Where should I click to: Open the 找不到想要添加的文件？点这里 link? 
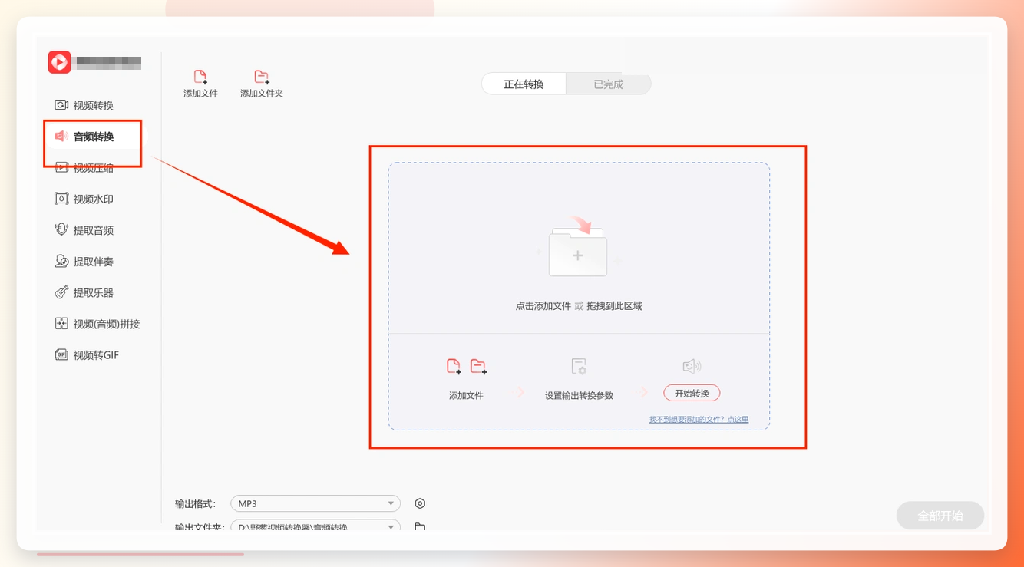(x=699, y=420)
